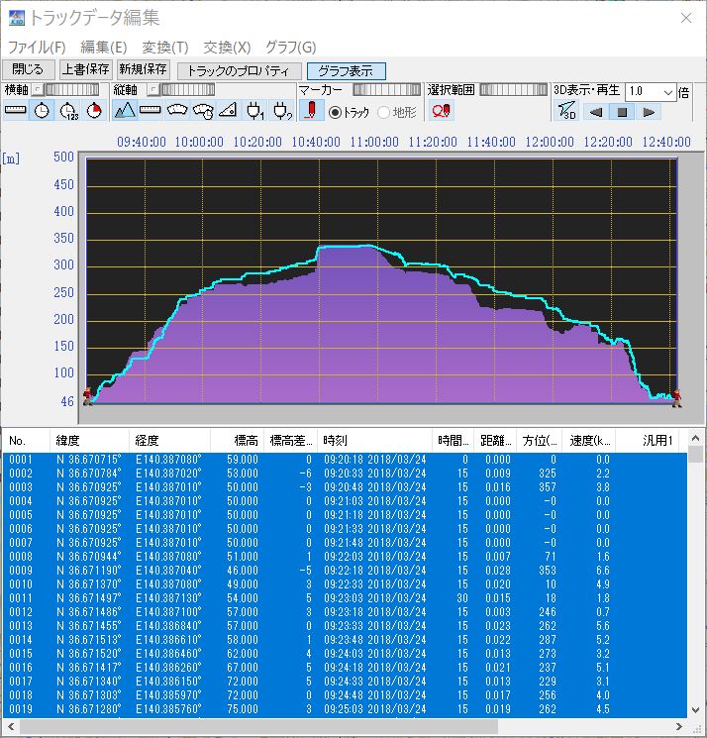Screen dimensions: 707x738
Task: Select mountain elevation icon for vertical axis
Action: [125, 111]
